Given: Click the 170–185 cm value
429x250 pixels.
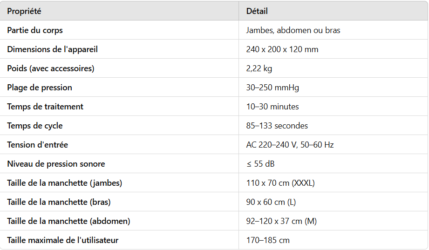Looking at the screenshot, I should coord(268,240).
